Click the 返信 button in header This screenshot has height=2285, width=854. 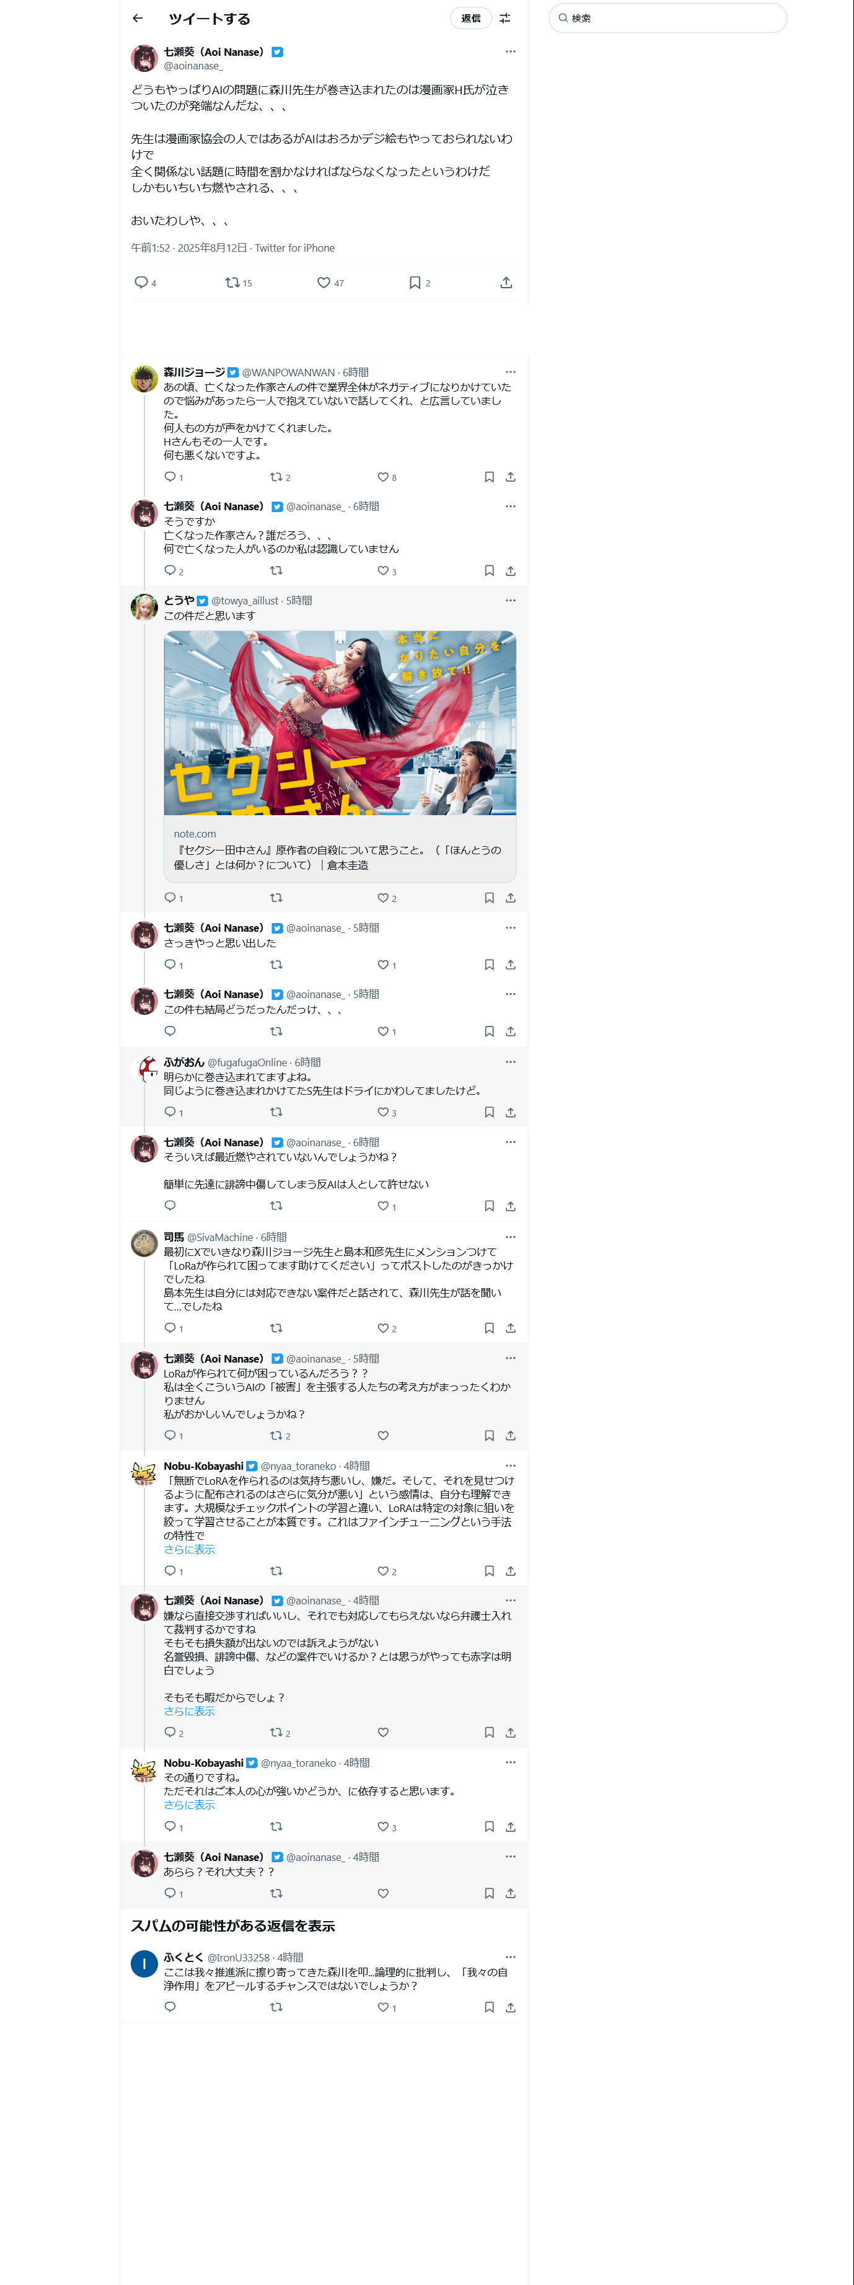point(471,18)
